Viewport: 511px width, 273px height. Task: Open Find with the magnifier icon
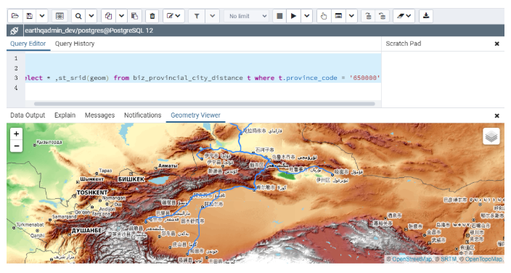coord(78,16)
